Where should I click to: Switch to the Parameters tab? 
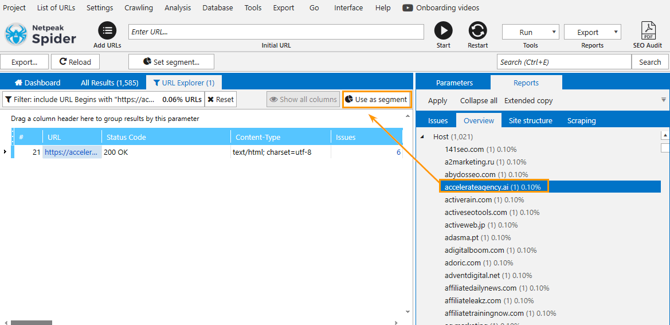point(454,83)
